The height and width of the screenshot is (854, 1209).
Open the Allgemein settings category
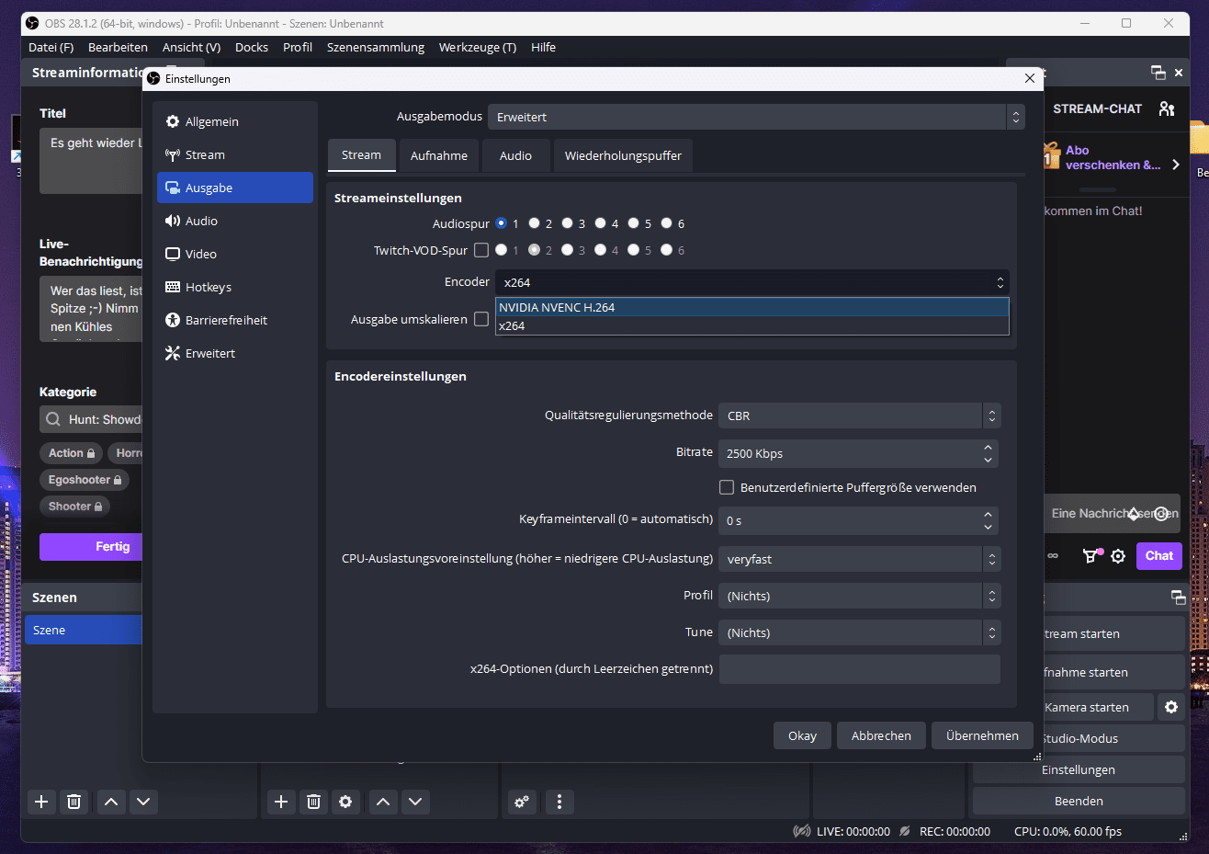coord(235,121)
